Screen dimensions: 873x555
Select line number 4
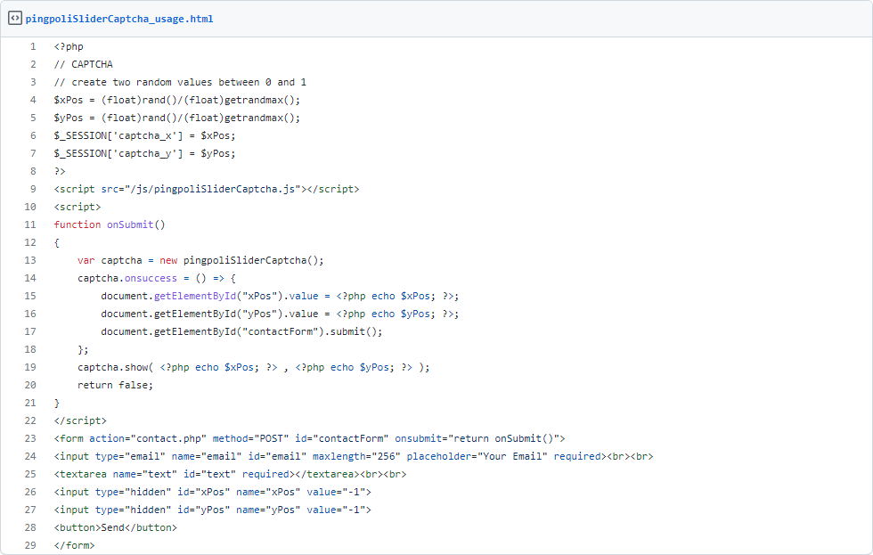click(x=33, y=100)
